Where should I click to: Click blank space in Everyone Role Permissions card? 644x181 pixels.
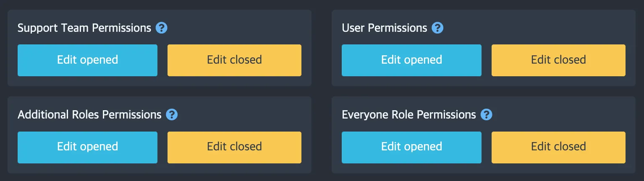click(567, 112)
